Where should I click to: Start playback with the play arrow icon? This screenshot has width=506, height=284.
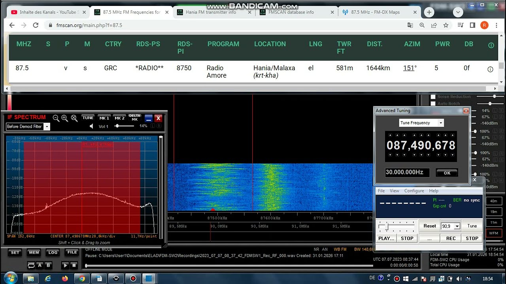[x=65, y=265]
